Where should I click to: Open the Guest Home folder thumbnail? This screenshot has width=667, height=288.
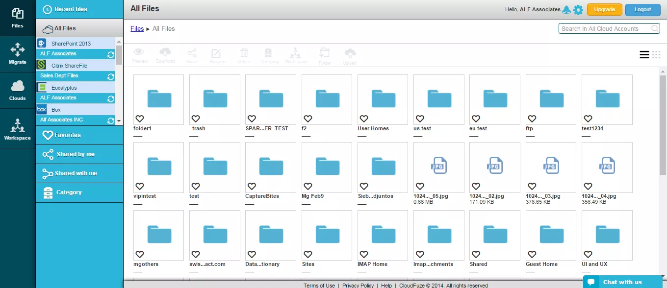[x=551, y=235]
